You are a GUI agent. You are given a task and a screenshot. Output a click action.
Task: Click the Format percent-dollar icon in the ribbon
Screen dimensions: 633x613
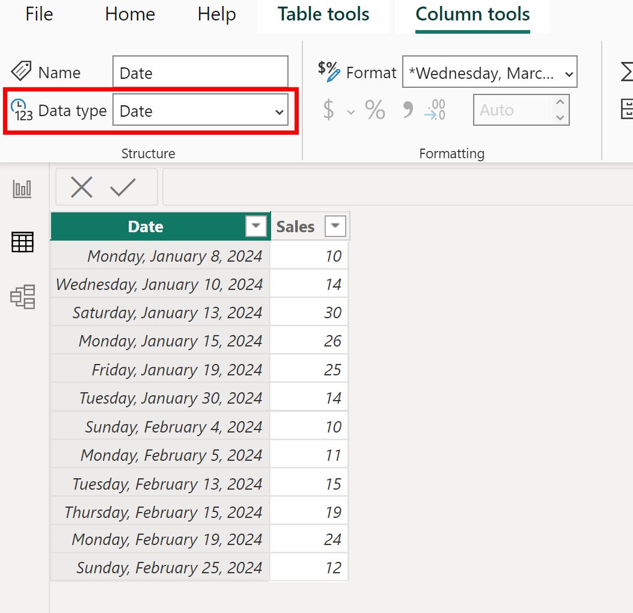[328, 72]
